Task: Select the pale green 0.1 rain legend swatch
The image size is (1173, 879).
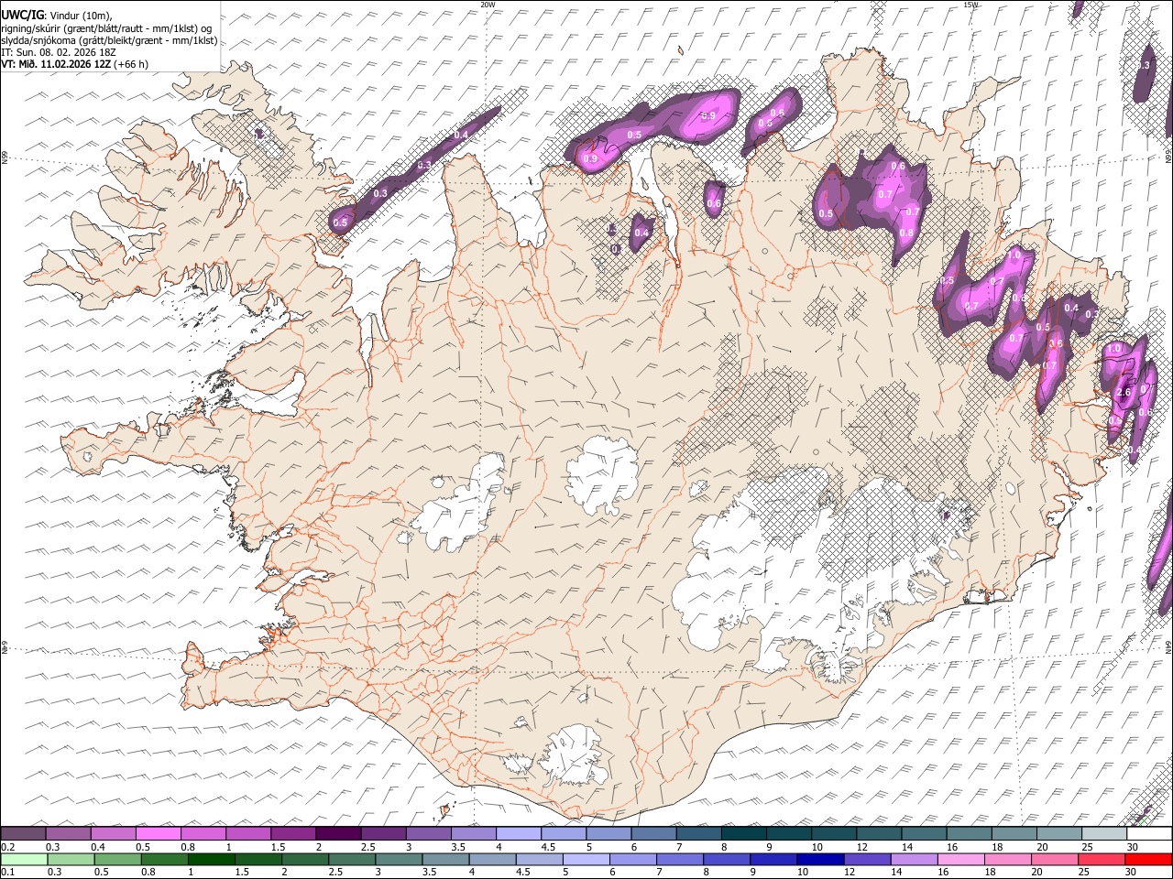Action: (24, 859)
